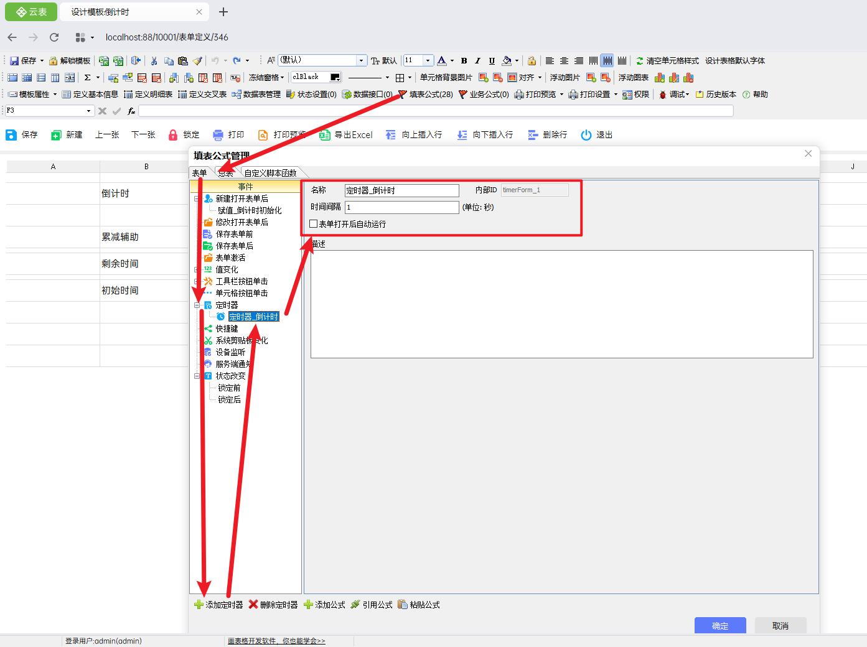Screen dimensions: 867x647
Task: Toggle italic formatting
Action: (x=477, y=61)
